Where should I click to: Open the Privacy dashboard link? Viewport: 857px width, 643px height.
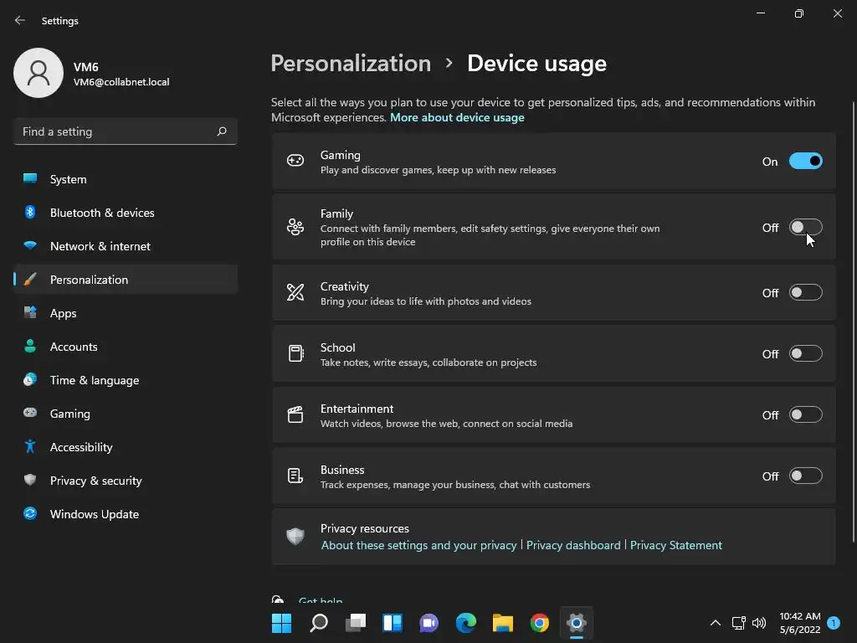573,545
